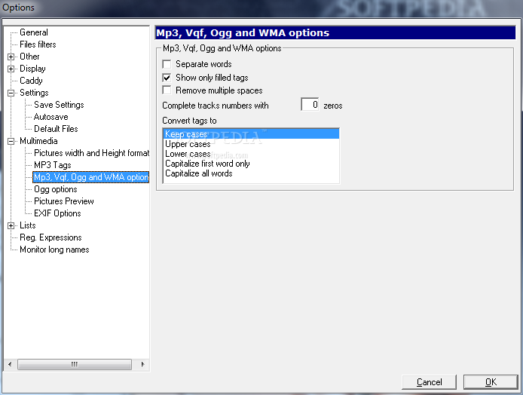Click the tree scrollbar left arrow
This screenshot has height=395, width=523.
pyautogui.click(x=10, y=364)
